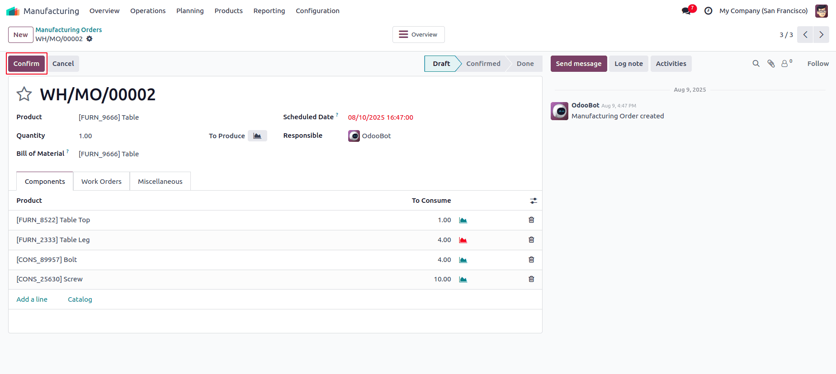
Task: Click the [CONS_25630] Screw row
Action: tap(275, 279)
